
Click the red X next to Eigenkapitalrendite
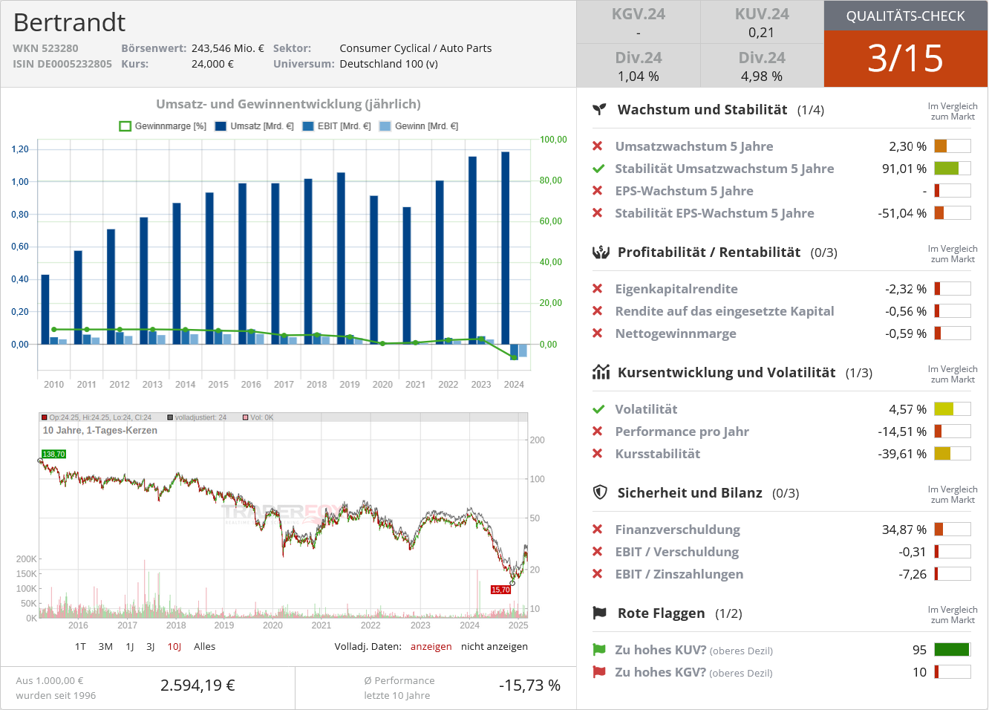point(598,289)
